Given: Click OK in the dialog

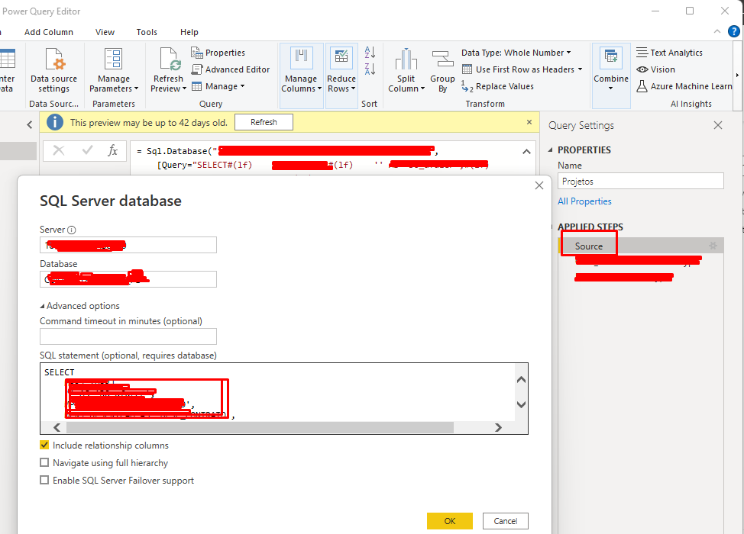Looking at the screenshot, I should click(x=449, y=521).
